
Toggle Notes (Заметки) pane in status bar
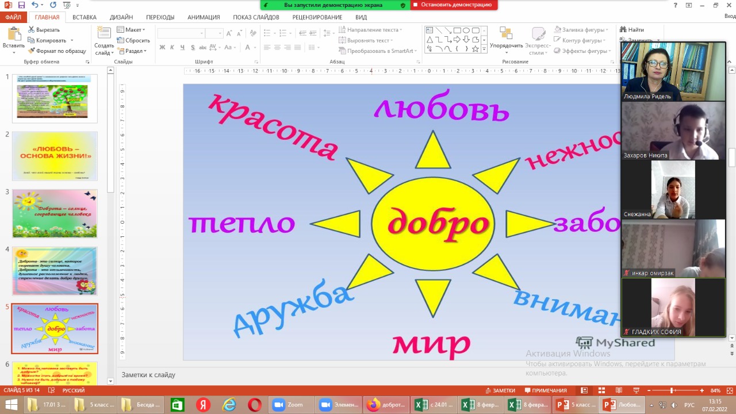pyautogui.click(x=500, y=390)
